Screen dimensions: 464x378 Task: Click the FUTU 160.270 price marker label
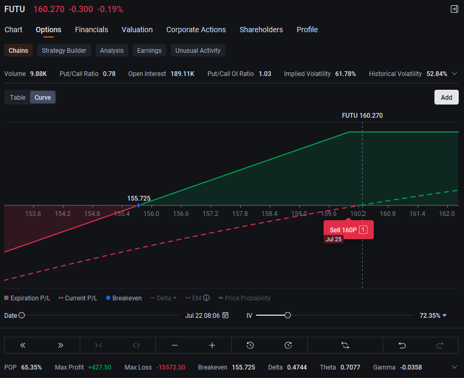click(362, 116)
